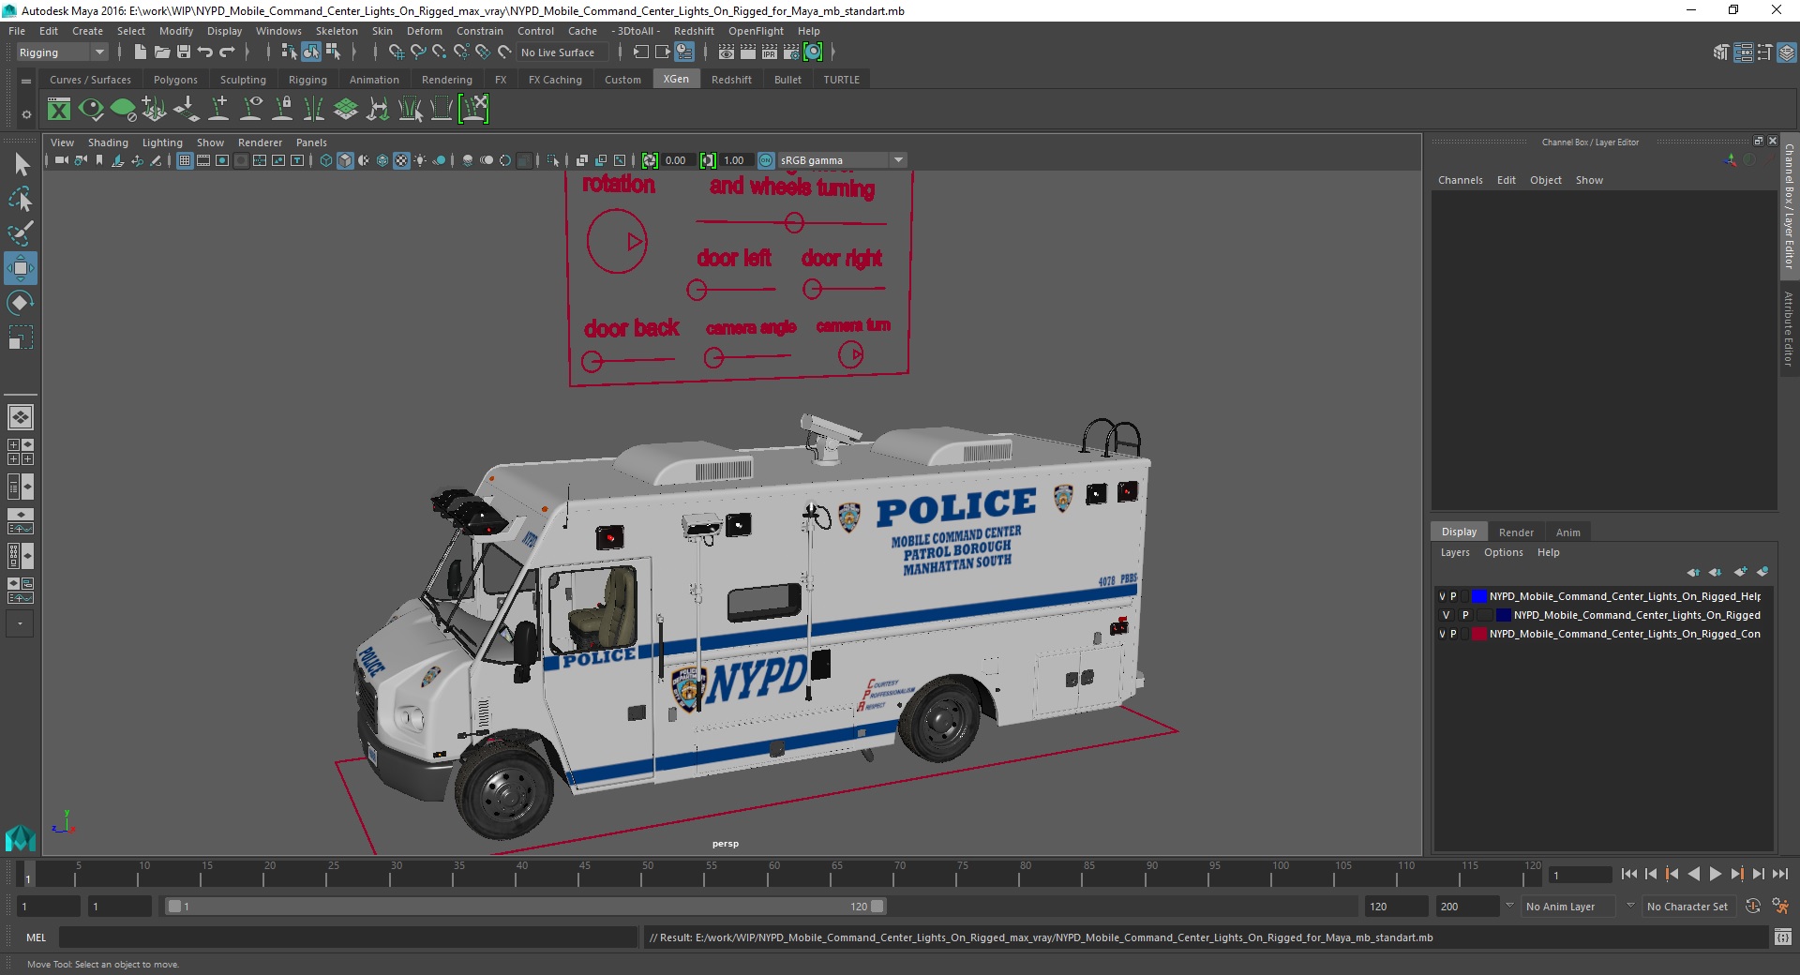The image size is (1800, 975).
Task: Toggle playback P of Rigged_Help layer
Action: [1454, 596]
